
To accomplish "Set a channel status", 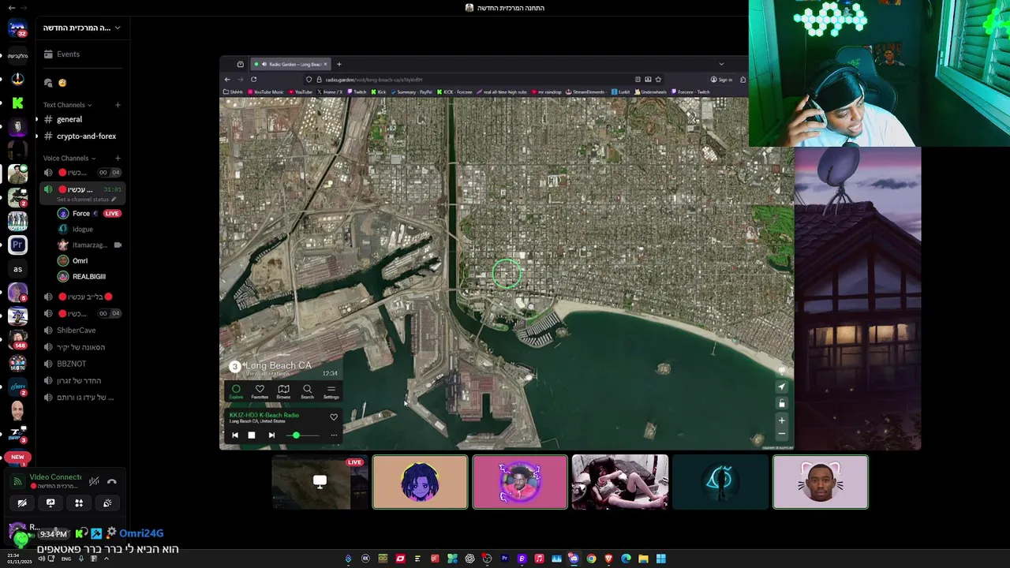I will pyautogui.click(x=86, y=200).
